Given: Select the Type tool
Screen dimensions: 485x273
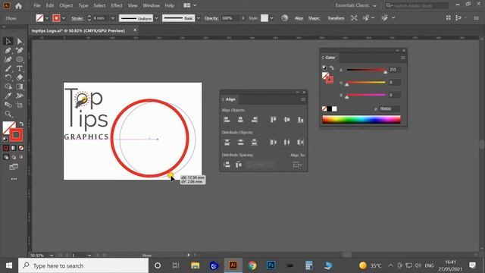Looking at the screenshot, I should [20, 68].
